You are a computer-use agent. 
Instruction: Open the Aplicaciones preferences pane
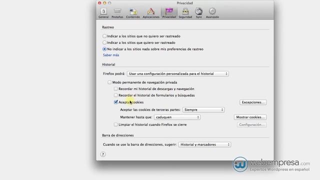151,13
